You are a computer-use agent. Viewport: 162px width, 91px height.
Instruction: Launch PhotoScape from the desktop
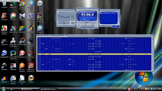(22, 42)
